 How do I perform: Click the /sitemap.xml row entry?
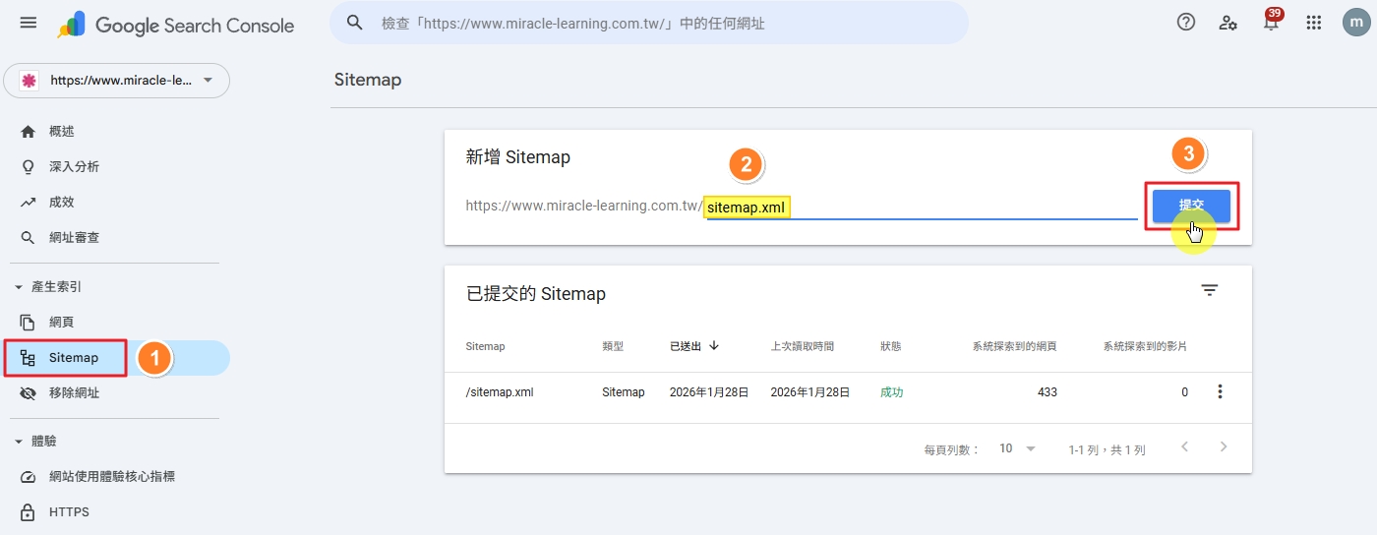500,392
